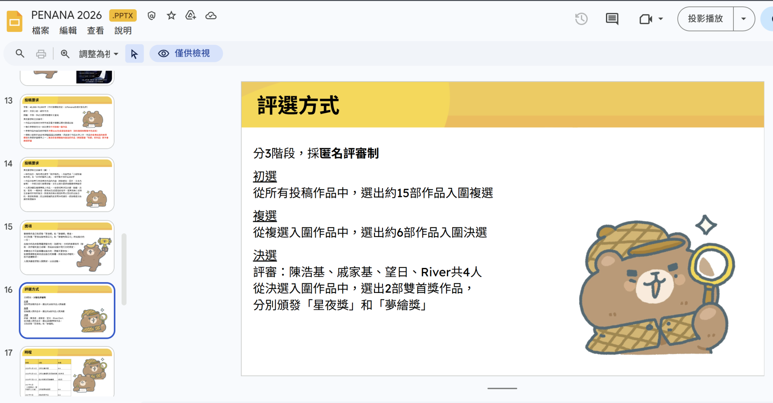Click the 複選 heading on the slide
This screenshot has width=773, height=403.
[x=265, y=216]
